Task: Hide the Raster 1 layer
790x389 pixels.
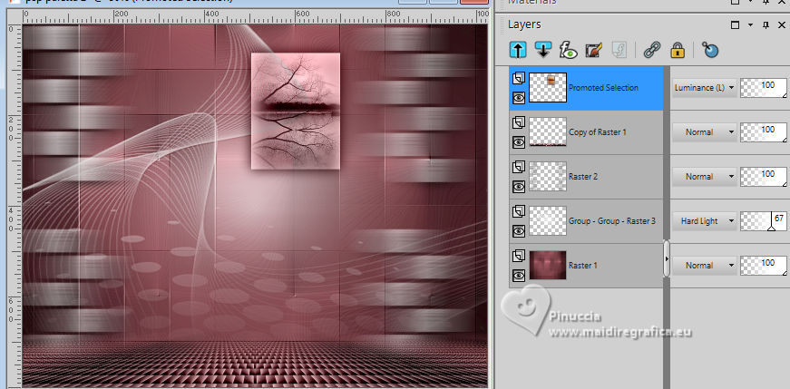Action: pos(519,275)
